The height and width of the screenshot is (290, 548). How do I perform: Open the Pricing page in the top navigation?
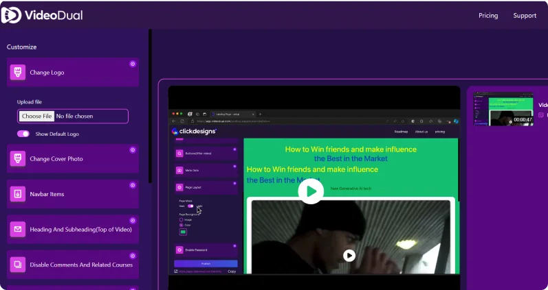pyautogui.click(x=488, y=16)
